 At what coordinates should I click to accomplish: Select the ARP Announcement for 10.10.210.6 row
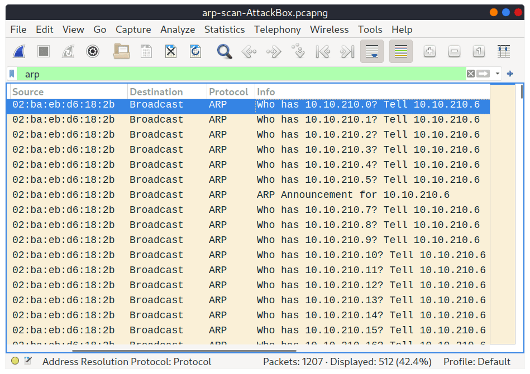pyautogui.click(x=248, y=195)
